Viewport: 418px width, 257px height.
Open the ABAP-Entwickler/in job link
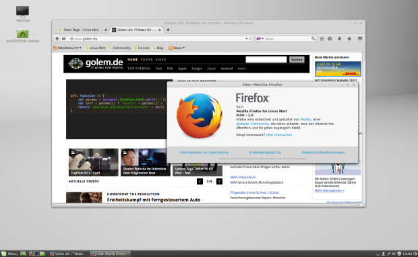[x=243, y=177]
